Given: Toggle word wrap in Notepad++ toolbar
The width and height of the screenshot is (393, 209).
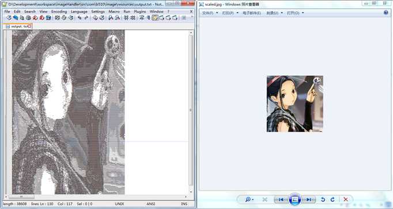Looking at the screenshot, I should pyautogui.click(x=142, y=17).
